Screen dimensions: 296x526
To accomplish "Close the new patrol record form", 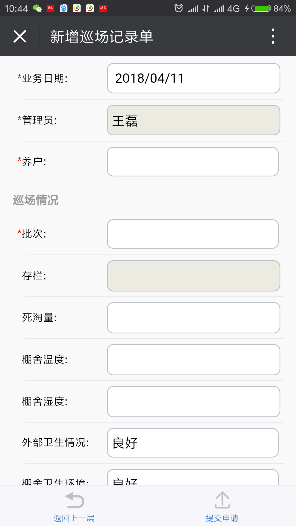I will coord(20,36).
